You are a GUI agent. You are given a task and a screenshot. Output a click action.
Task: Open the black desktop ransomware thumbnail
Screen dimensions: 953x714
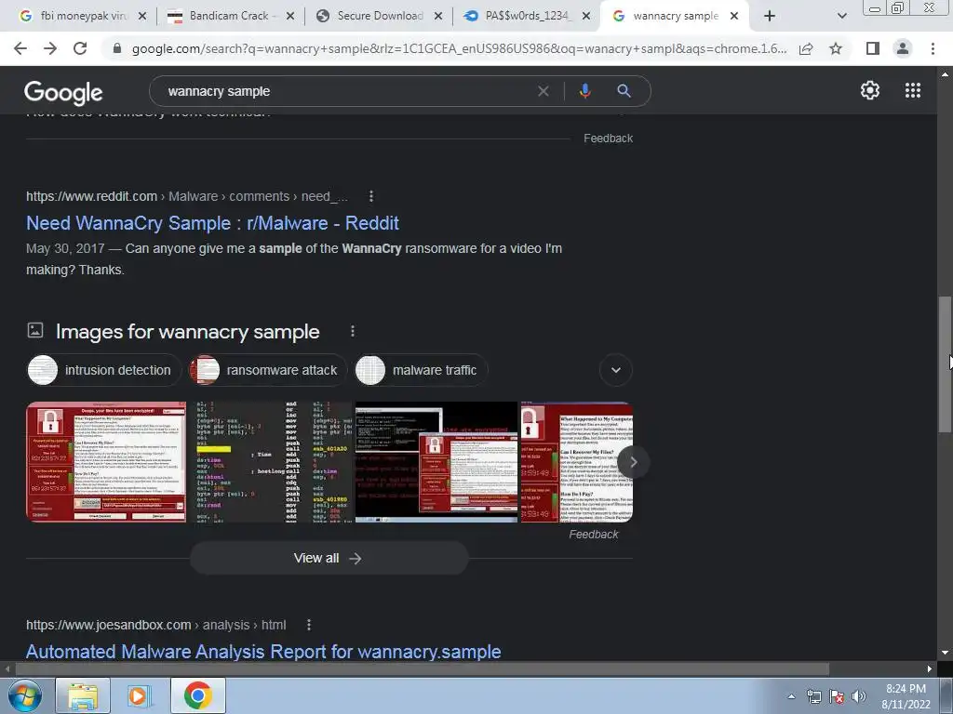tap(436, 461)
